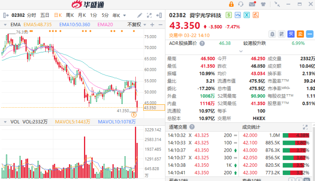The height and width of the screenshot is (181, 315).
Task: Click the teal X badge icon
Action: [x=247, y=15]
